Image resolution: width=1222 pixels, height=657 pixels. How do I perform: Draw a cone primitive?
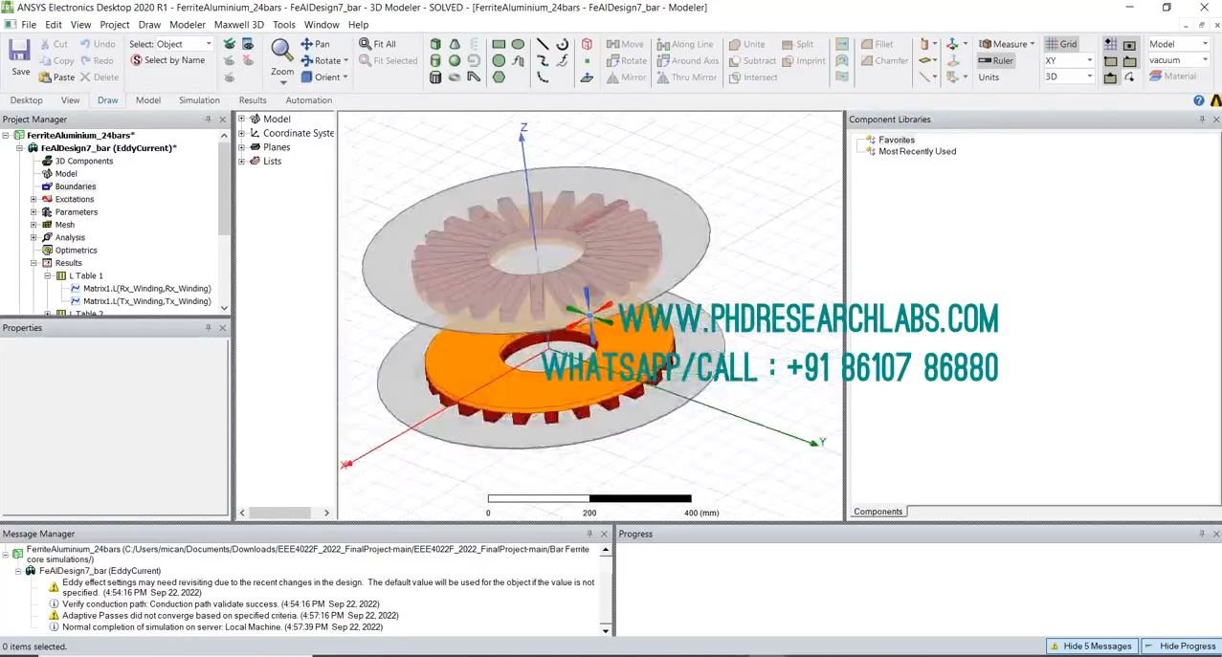455,44
